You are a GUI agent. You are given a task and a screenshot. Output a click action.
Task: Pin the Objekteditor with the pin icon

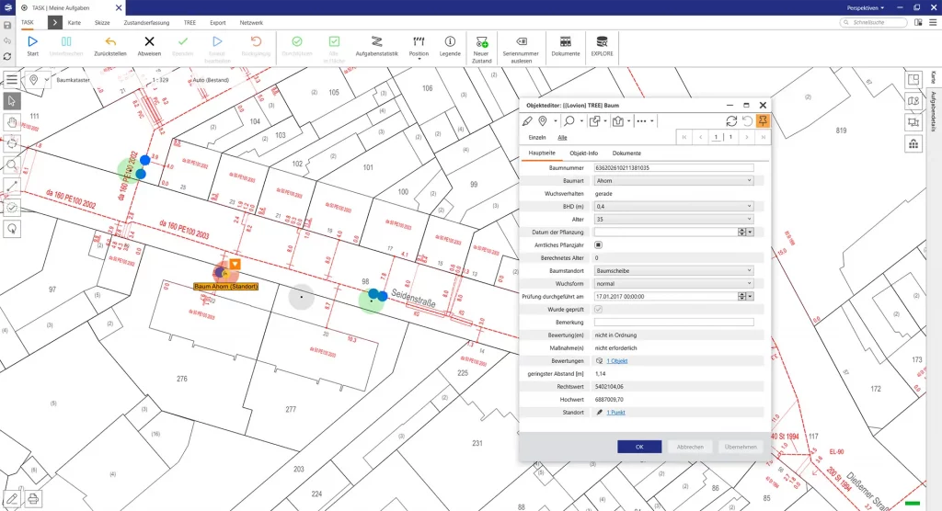(x=763, y=120)
